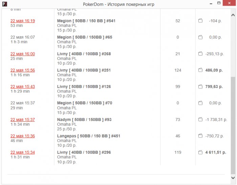Click wallet icon next to -104 р.
237x185 pixels.
[x=200, y=21]
